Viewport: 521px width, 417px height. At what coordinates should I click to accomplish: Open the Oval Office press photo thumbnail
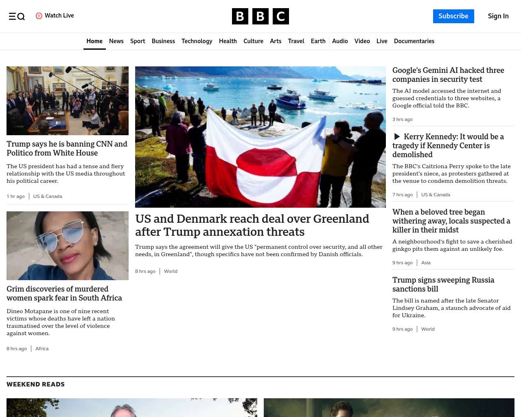(x=68, y=101)
